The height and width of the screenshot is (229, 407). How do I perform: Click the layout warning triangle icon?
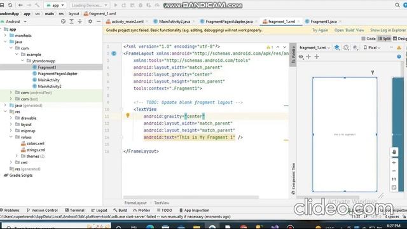[399, 48]
